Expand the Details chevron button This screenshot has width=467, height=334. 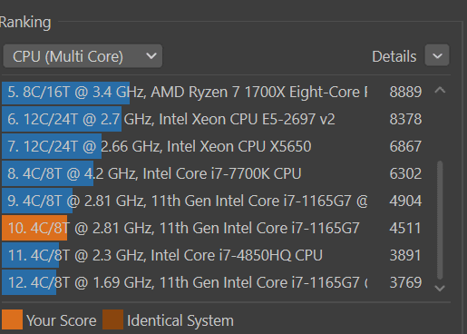(437, 55)
